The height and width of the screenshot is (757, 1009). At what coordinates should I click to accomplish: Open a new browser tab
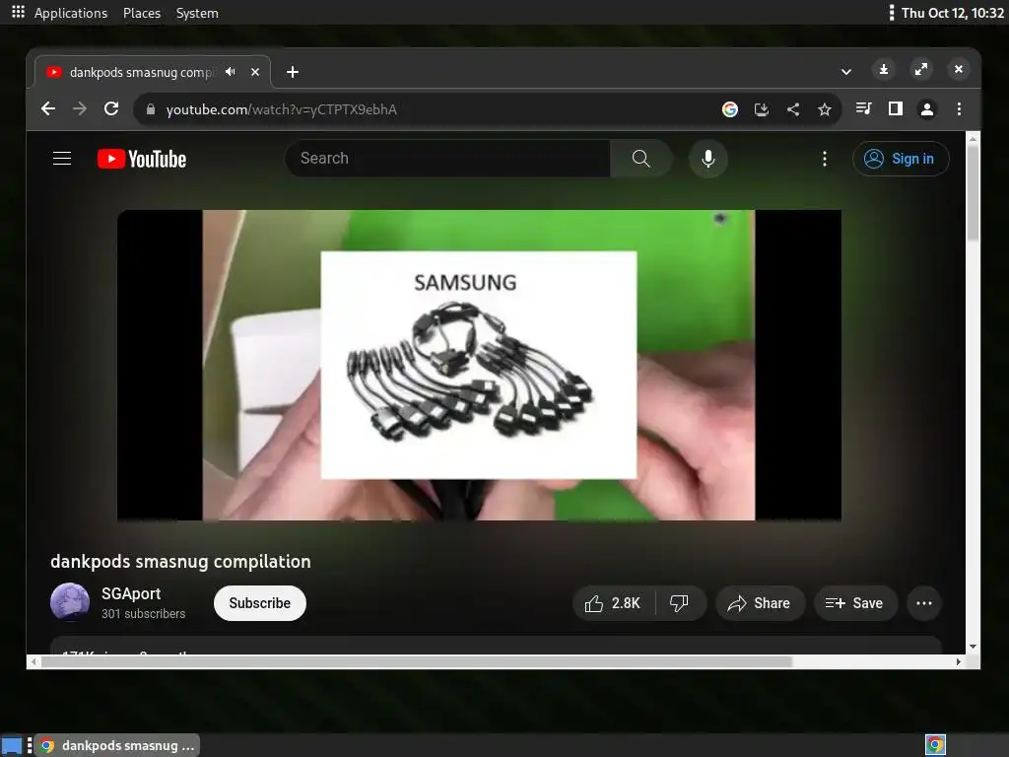(x=292, y=72)
